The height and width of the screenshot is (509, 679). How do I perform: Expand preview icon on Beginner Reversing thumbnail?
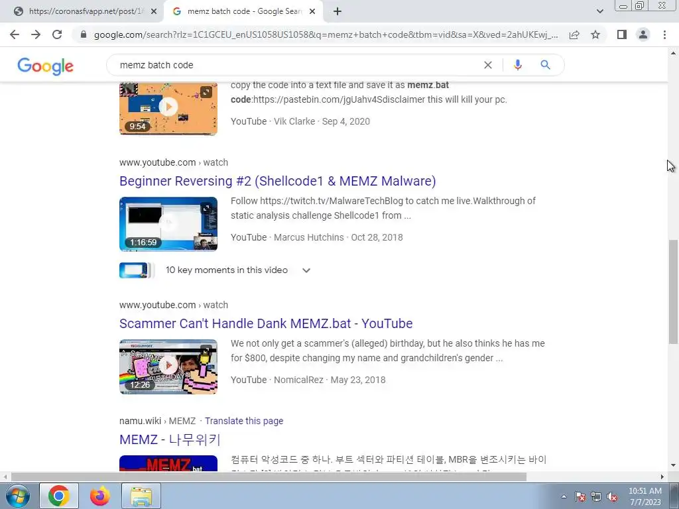tap(206, 208)
